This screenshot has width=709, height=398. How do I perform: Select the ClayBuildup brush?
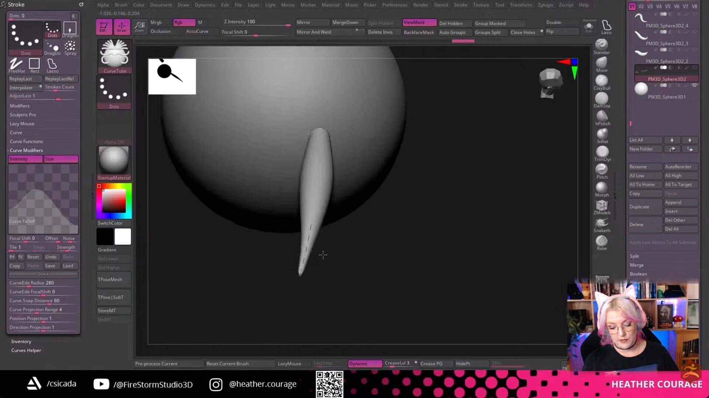[602, 82]
